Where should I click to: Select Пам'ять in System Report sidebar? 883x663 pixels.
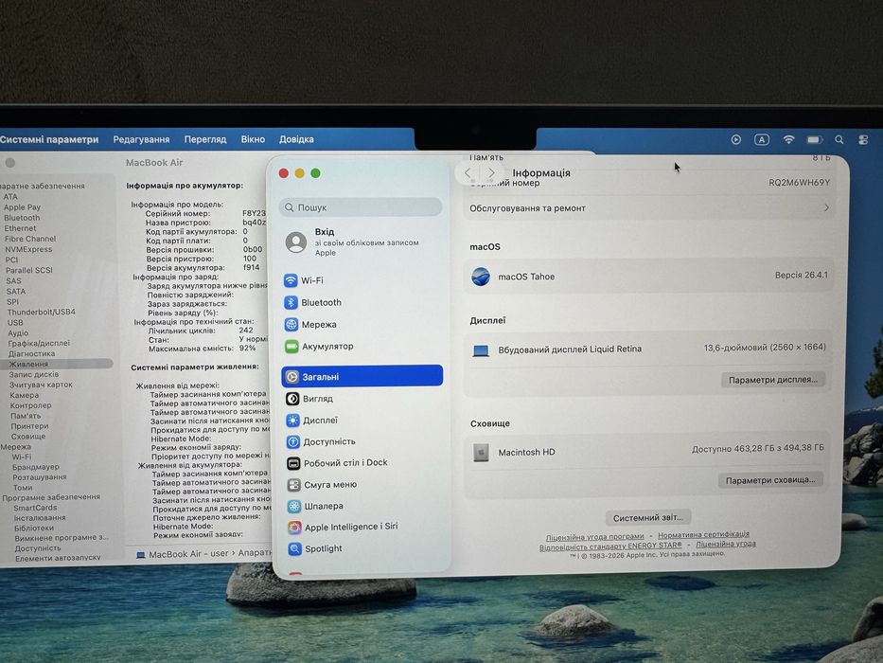[26, 416]
